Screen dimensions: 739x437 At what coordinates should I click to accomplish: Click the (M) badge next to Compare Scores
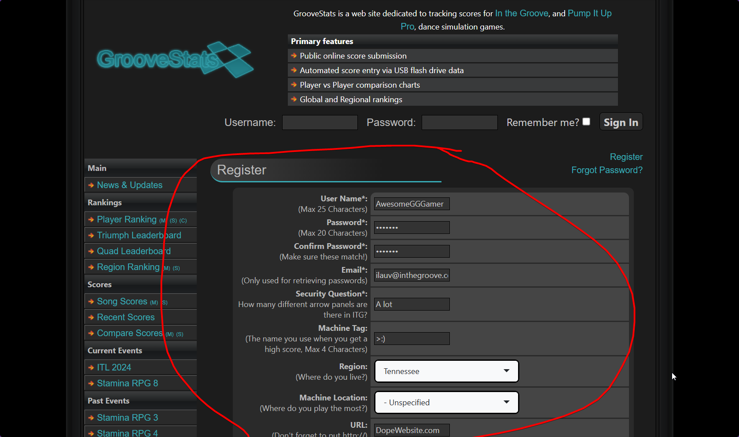(x=169, y=334)
